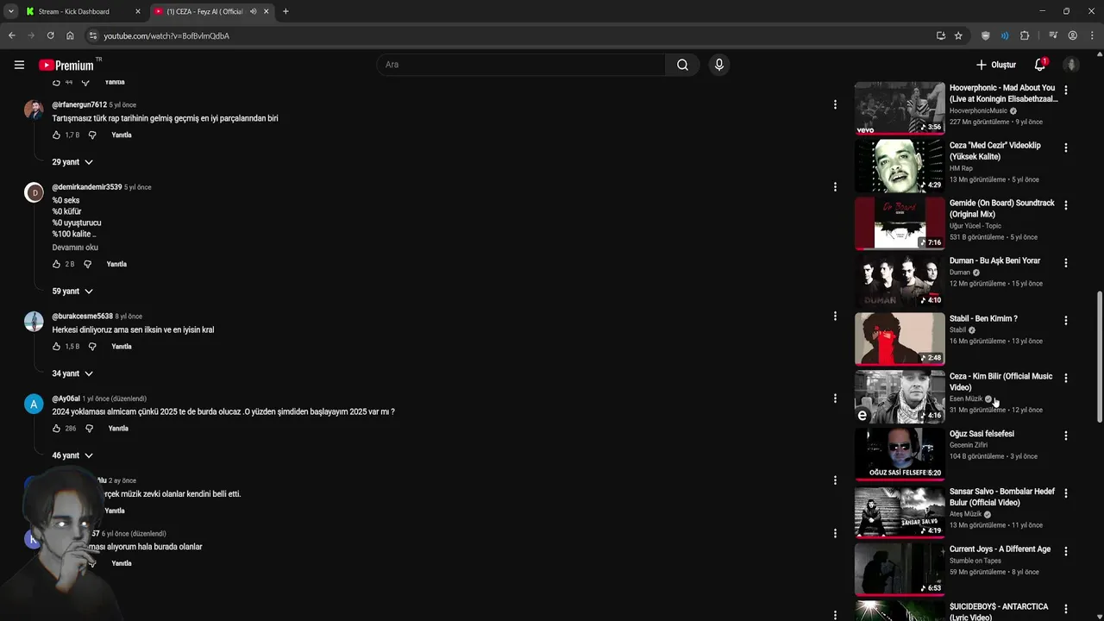Expand 29 yanıt replies
Image resolution: width=1104 pixels, height=621 pixels.
point(72,162)
